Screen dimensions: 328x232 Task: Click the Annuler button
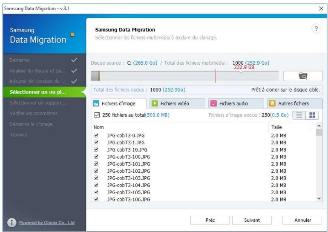point(302,220)
